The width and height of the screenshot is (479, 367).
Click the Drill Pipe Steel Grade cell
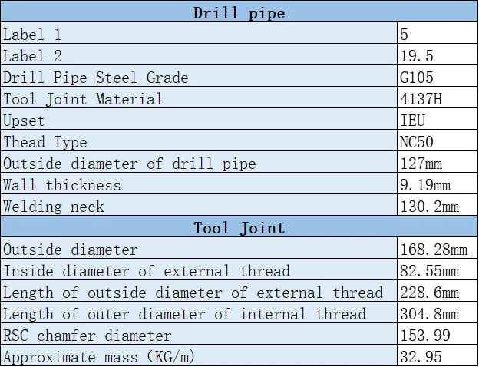pyautogui.click(x=199, y=76)
